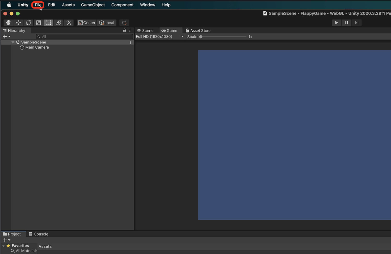
Task: Select the Scale tool
Action: [x=39, y=23]
